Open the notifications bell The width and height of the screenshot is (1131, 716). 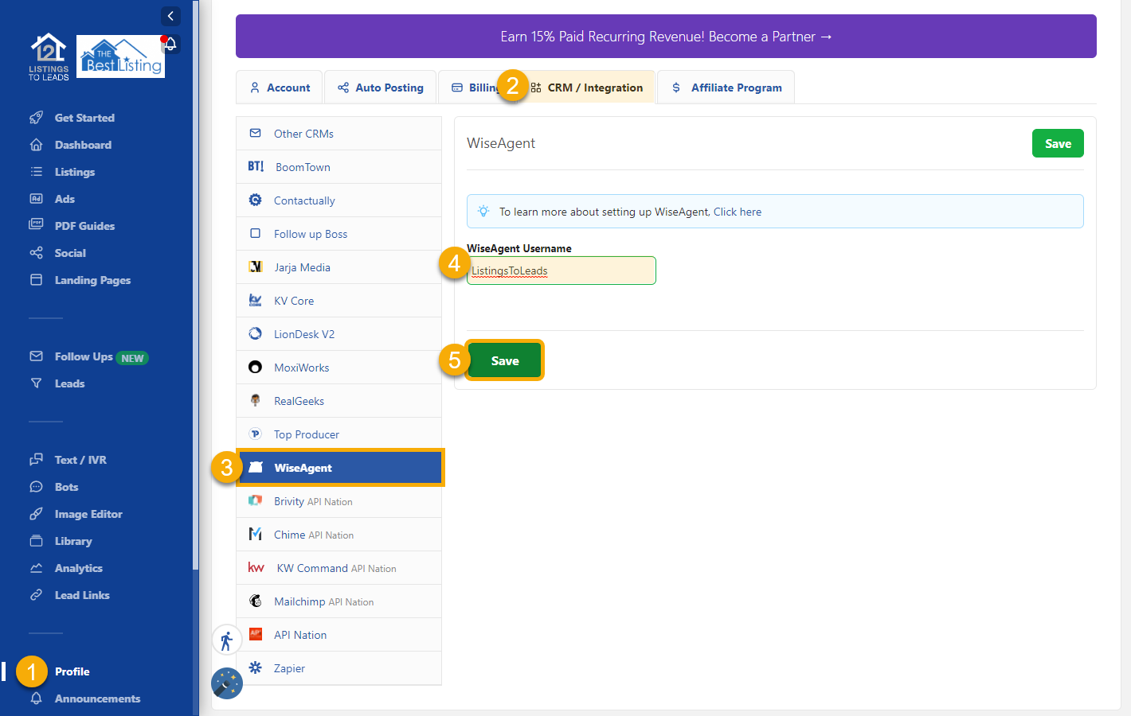(170, 45)
